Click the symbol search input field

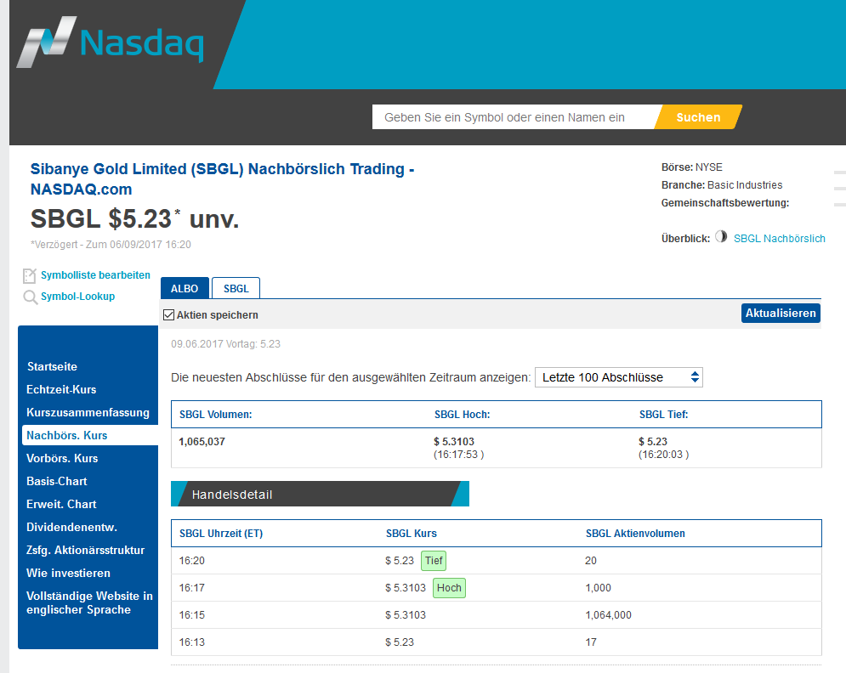[515, 117]
